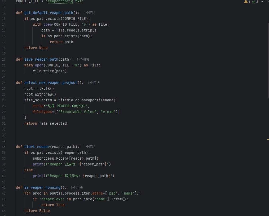Jump to next highlighted problem arrow
269x216 pixels.
coord(267,2)
